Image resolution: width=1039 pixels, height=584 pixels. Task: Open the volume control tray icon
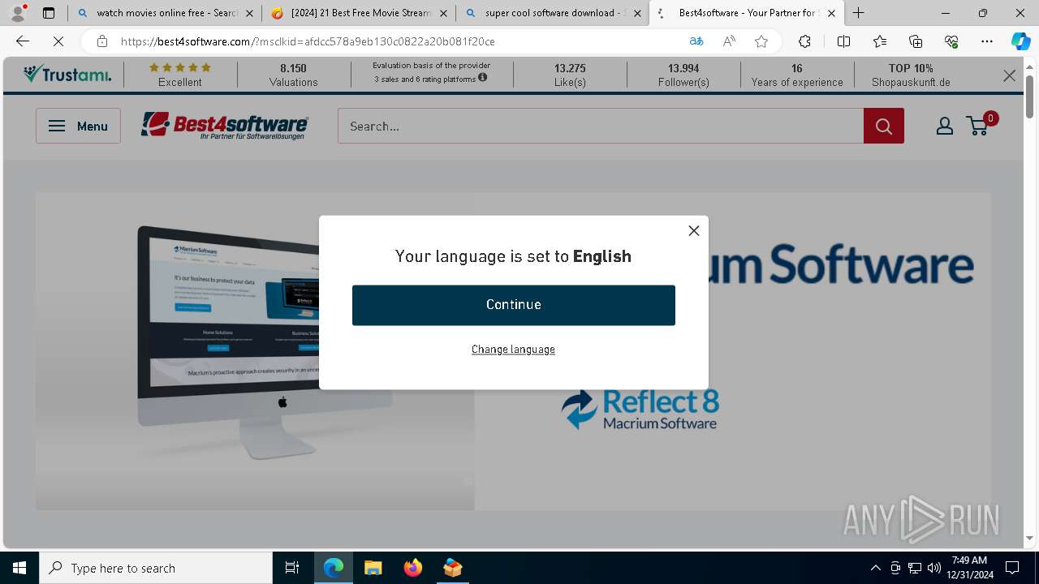coord(934,568)
